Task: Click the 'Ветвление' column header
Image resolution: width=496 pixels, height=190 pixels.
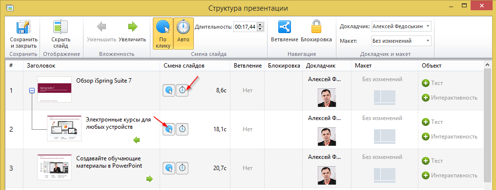Action: [x=248, y=66]
